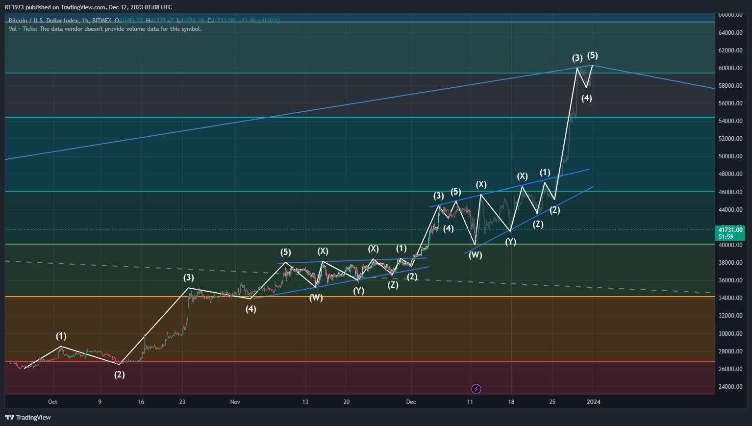Click the (W) wave label near the 40000 low

point(475,255)
